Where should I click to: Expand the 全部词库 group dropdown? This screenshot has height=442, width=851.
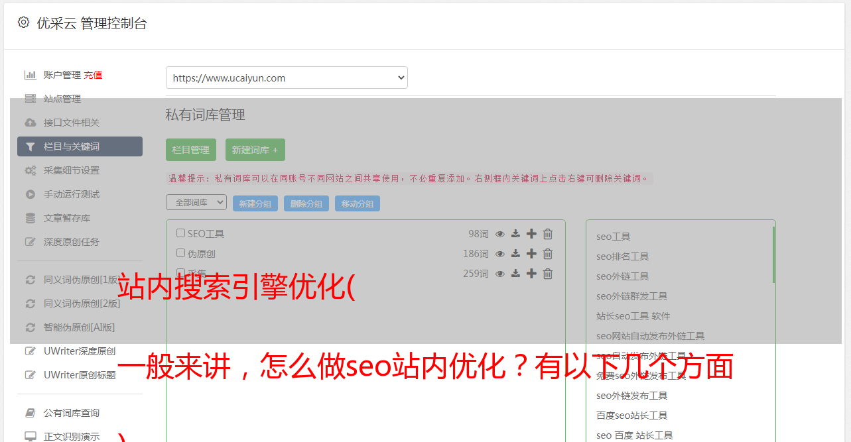click(196, 203)
